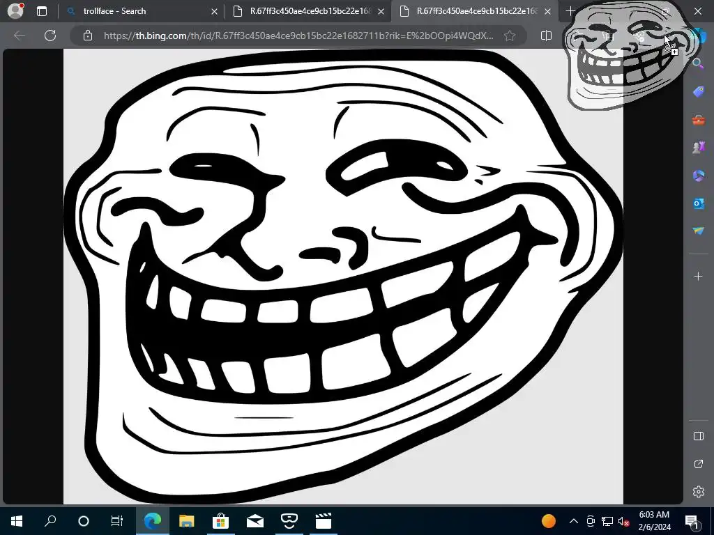Open sidebar settings gear
The width and height of the screenshot is (714, 535).
tap(698, 492)
